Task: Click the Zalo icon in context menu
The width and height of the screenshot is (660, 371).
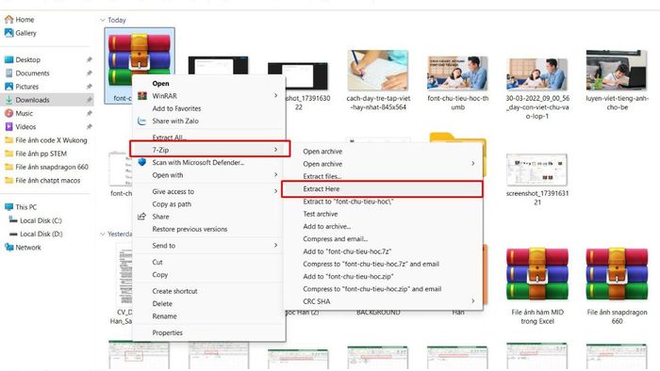Action: coord(142,121)
